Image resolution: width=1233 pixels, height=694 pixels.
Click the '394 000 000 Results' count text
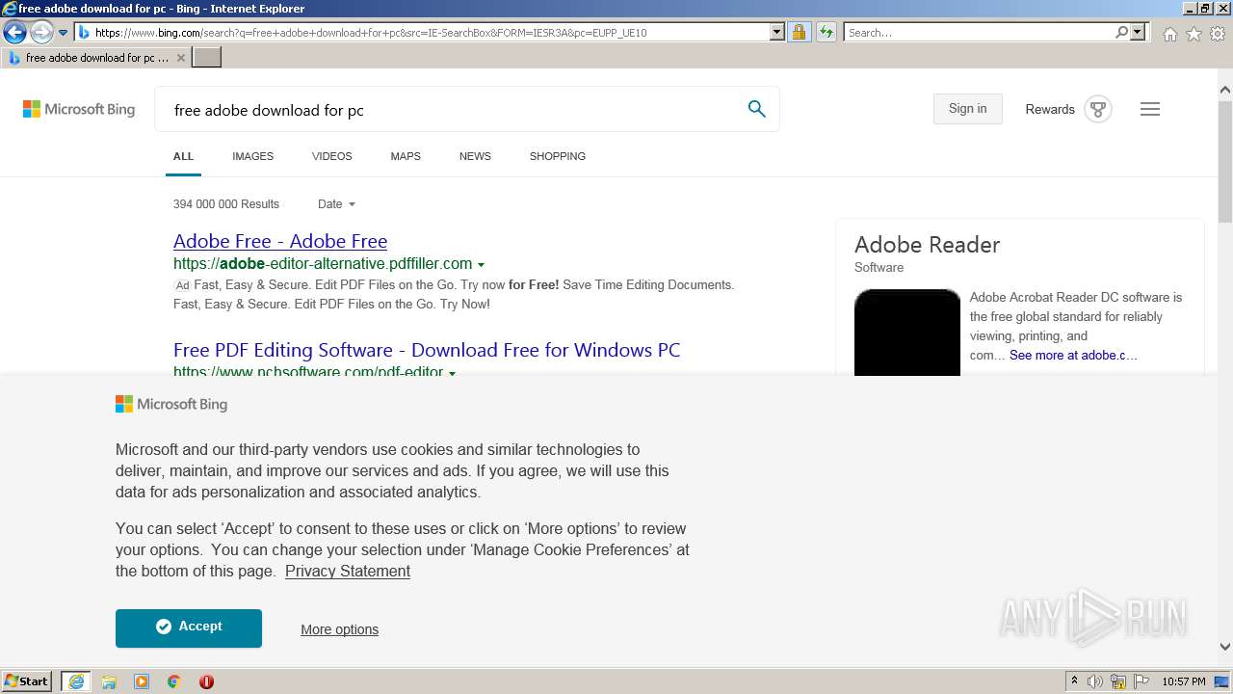coord(226,204)
